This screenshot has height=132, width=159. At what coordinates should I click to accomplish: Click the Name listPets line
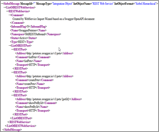(x=28, y=61)
